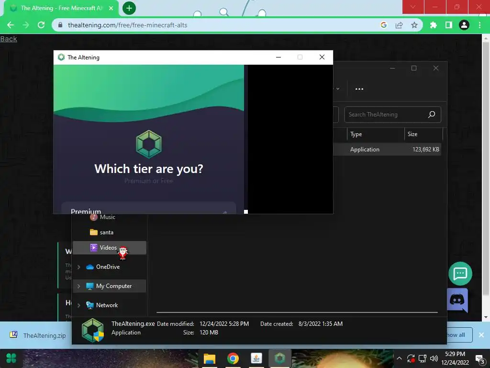The width and height of the screenshot is (490, 368).
Task: Open the Java app in taskbar
Action: point(256,358)
